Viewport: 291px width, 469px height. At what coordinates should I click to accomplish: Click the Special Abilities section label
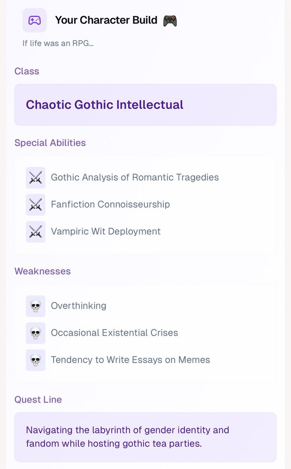coord(50,143)
